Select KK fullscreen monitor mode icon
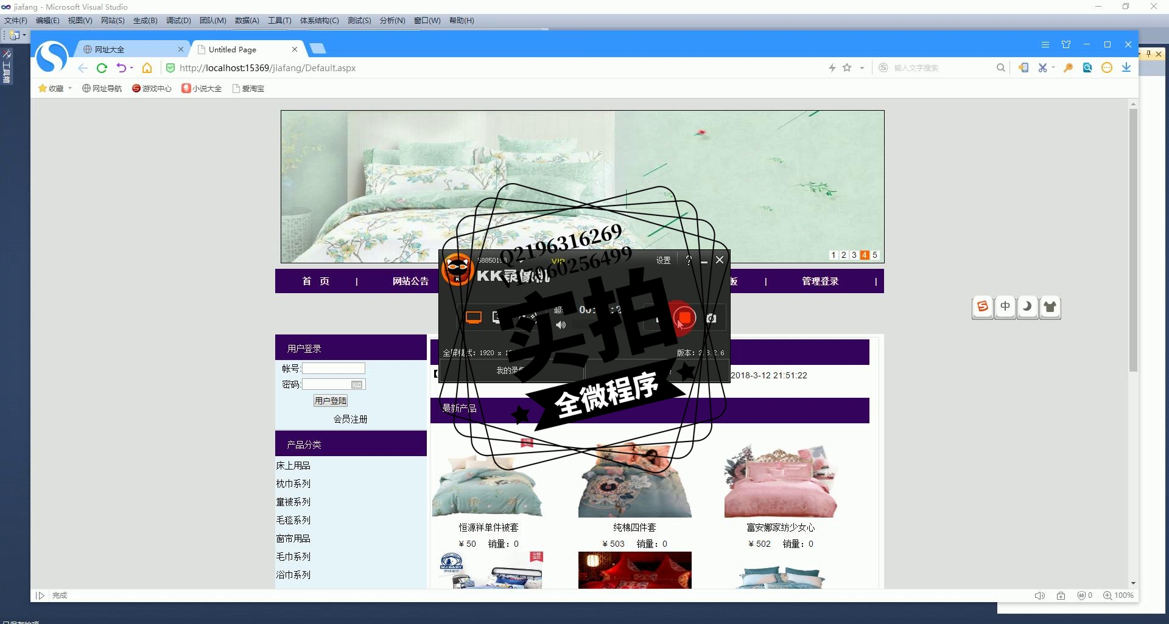 pyautogui.click(x=474, y=317)
